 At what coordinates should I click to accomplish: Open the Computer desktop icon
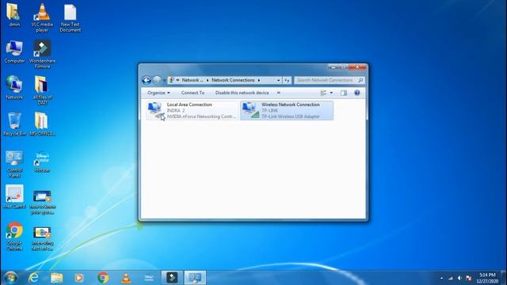coord(14,51)
